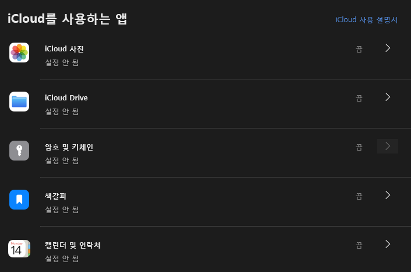Select the 암호 및 키체인 title
This screenshot has width=411, height=272.
coord(69,147)
